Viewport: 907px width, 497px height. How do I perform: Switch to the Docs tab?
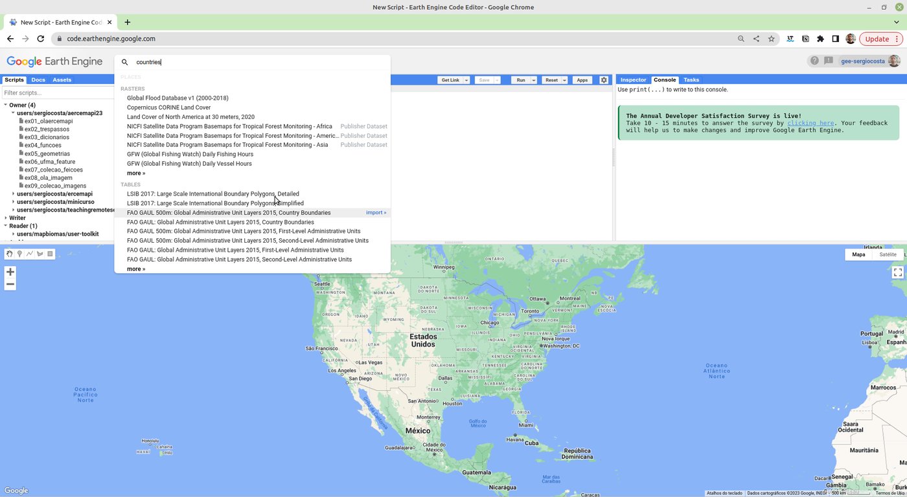coord(38,80)
